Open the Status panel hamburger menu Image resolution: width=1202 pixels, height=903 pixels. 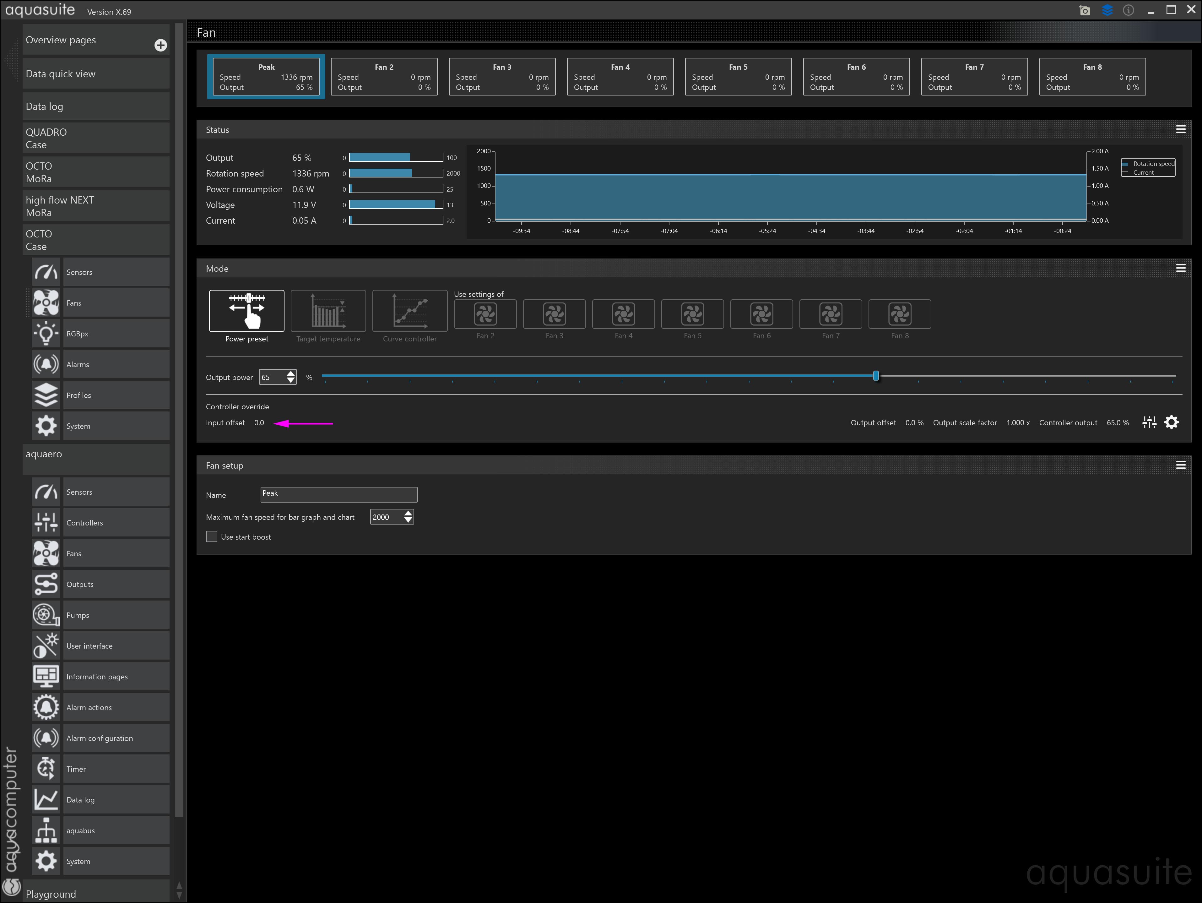(x=1180, y=129)
